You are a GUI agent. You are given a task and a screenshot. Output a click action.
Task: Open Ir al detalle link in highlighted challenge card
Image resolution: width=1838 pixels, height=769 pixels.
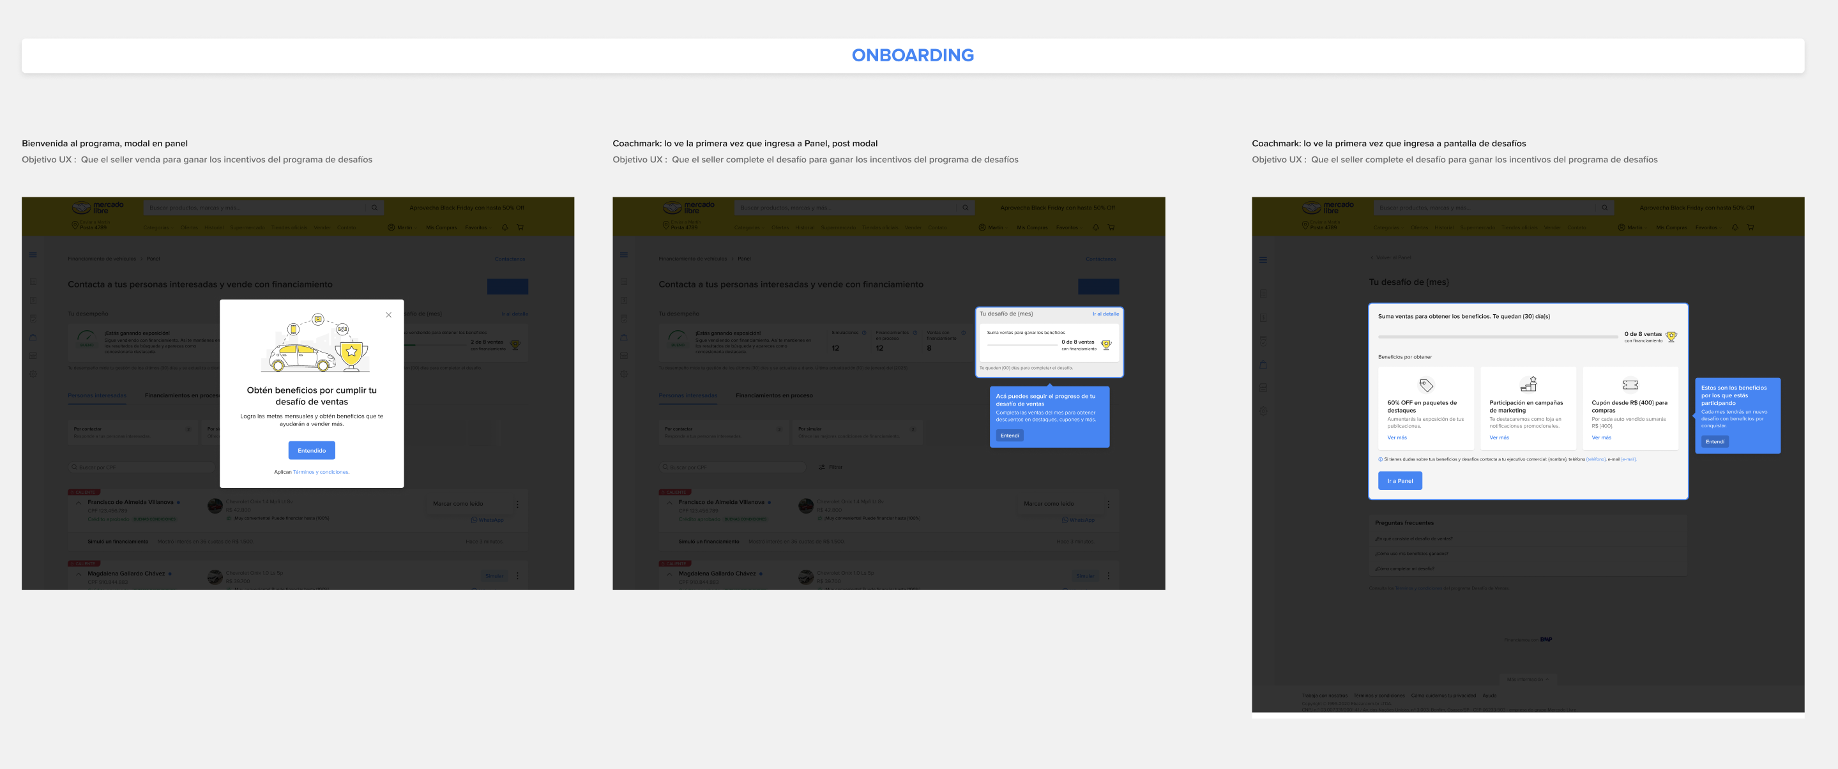(1105, 314)
